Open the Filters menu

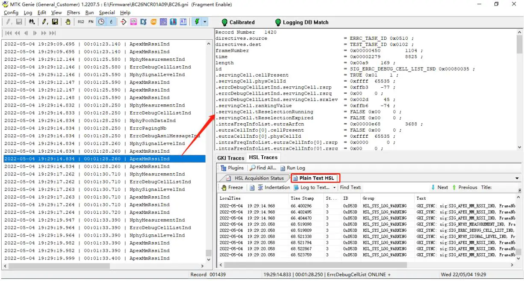point(73,12)
